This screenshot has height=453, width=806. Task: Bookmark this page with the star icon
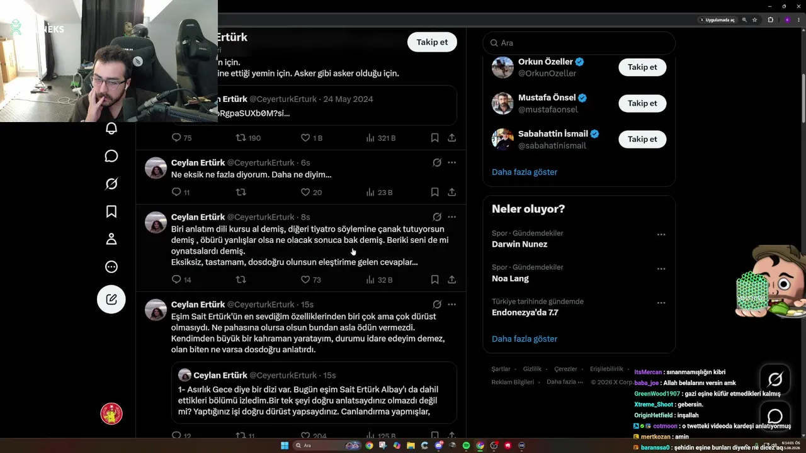[754, 20]
